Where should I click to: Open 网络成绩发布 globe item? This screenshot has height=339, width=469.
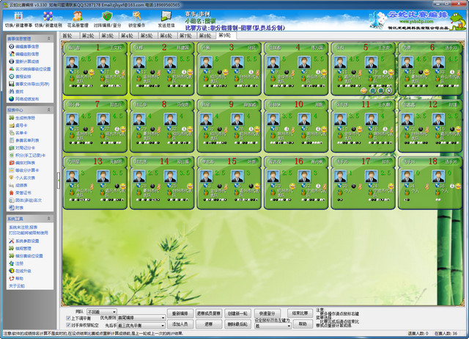[x=24, y=99]
